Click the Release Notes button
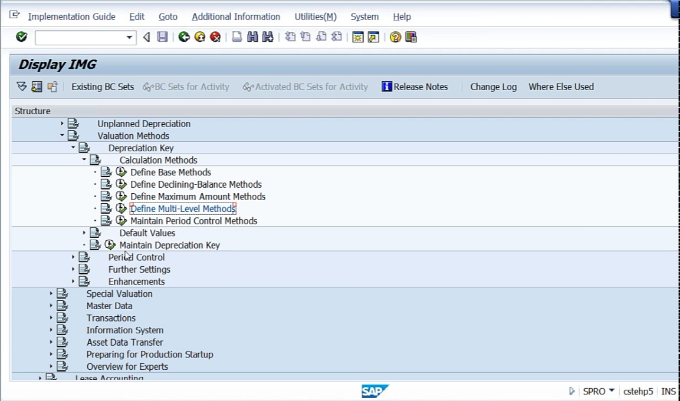 [x=415, y=87]
